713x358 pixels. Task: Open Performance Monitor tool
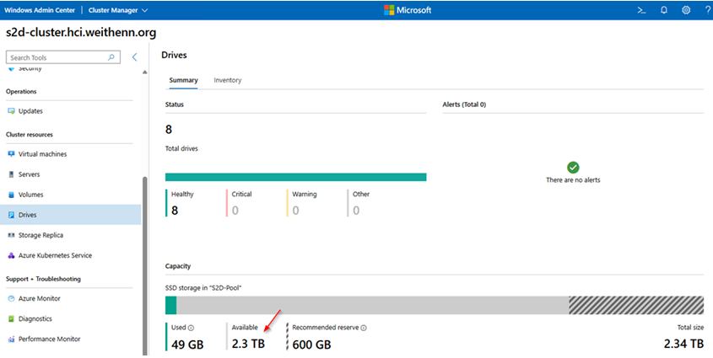[49, 339]
